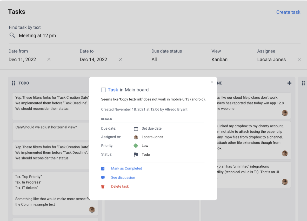Change status by clicking Todo

tap(146, 154)
